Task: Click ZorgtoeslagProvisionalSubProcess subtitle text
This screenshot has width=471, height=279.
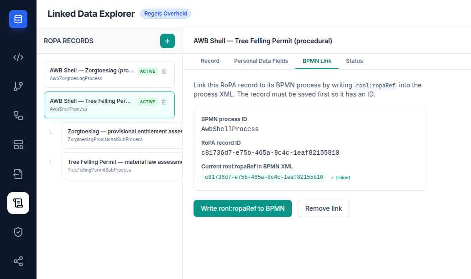Action: (x=105, y=139)
